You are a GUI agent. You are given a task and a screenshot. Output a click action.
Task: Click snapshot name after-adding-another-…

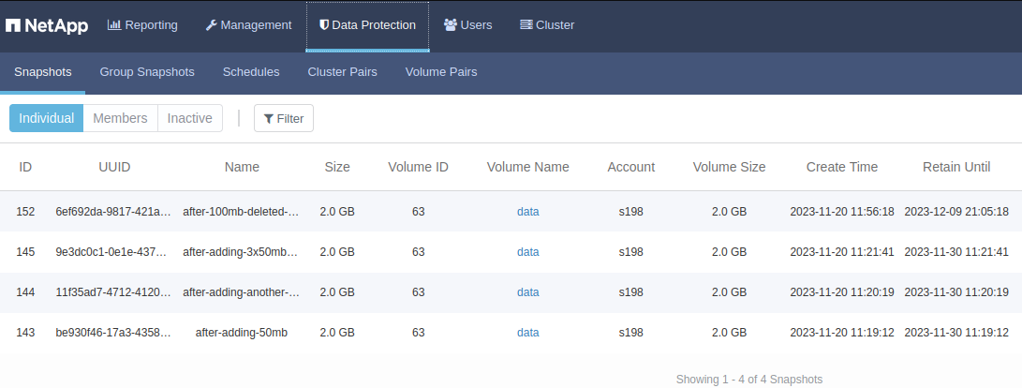[241, 292]
